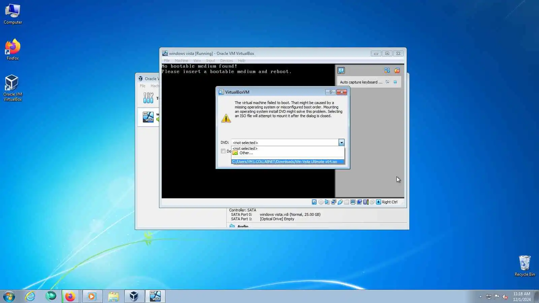539x303 pixels.
Task: Toggle details of Auto capture keyboard notification
Action: coord(387,82)
